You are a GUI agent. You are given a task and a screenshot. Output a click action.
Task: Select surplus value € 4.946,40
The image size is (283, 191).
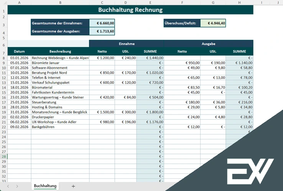213,23
